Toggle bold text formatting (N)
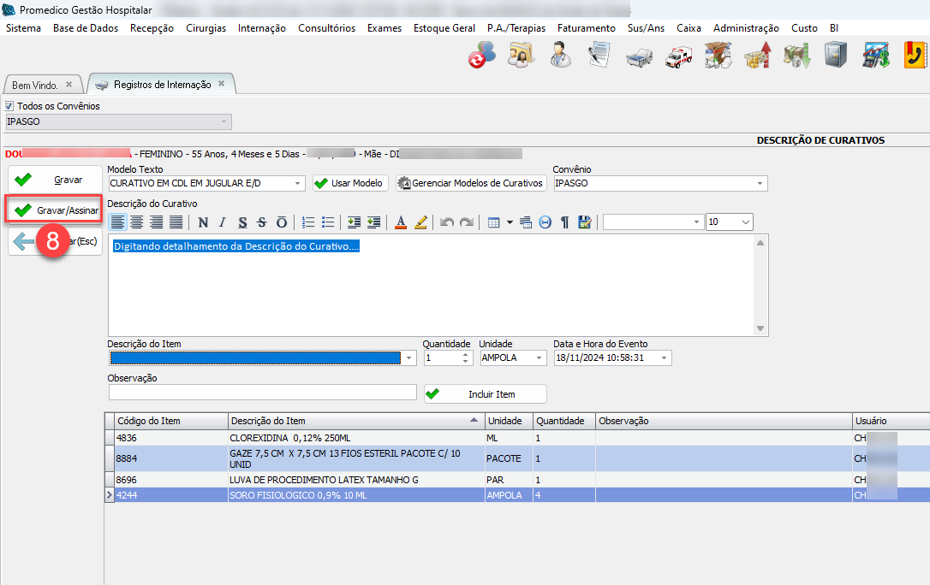The width and height of the screenshot is (930, 585). point(203,222)
